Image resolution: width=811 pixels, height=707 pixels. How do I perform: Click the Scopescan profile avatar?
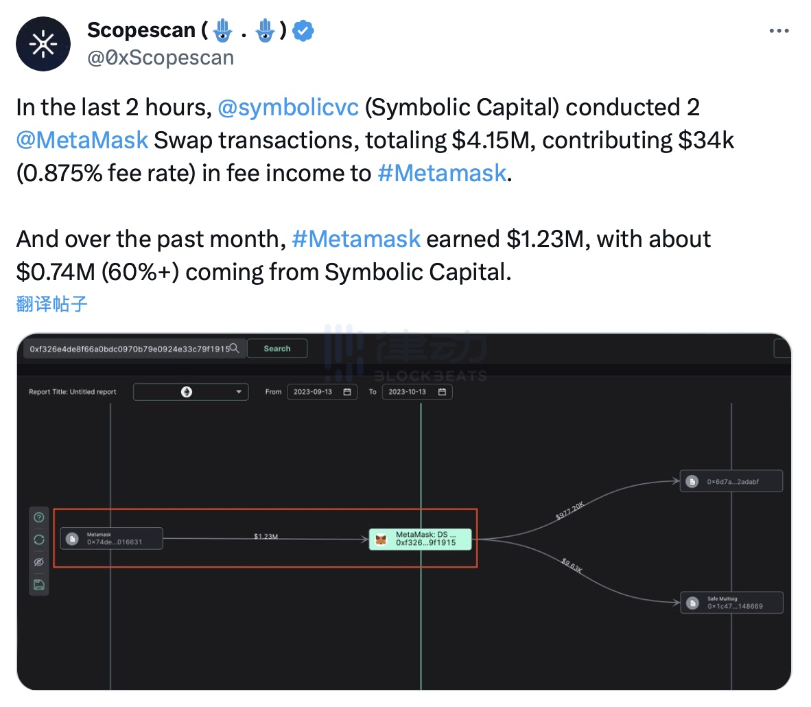[x=43, y=44]
